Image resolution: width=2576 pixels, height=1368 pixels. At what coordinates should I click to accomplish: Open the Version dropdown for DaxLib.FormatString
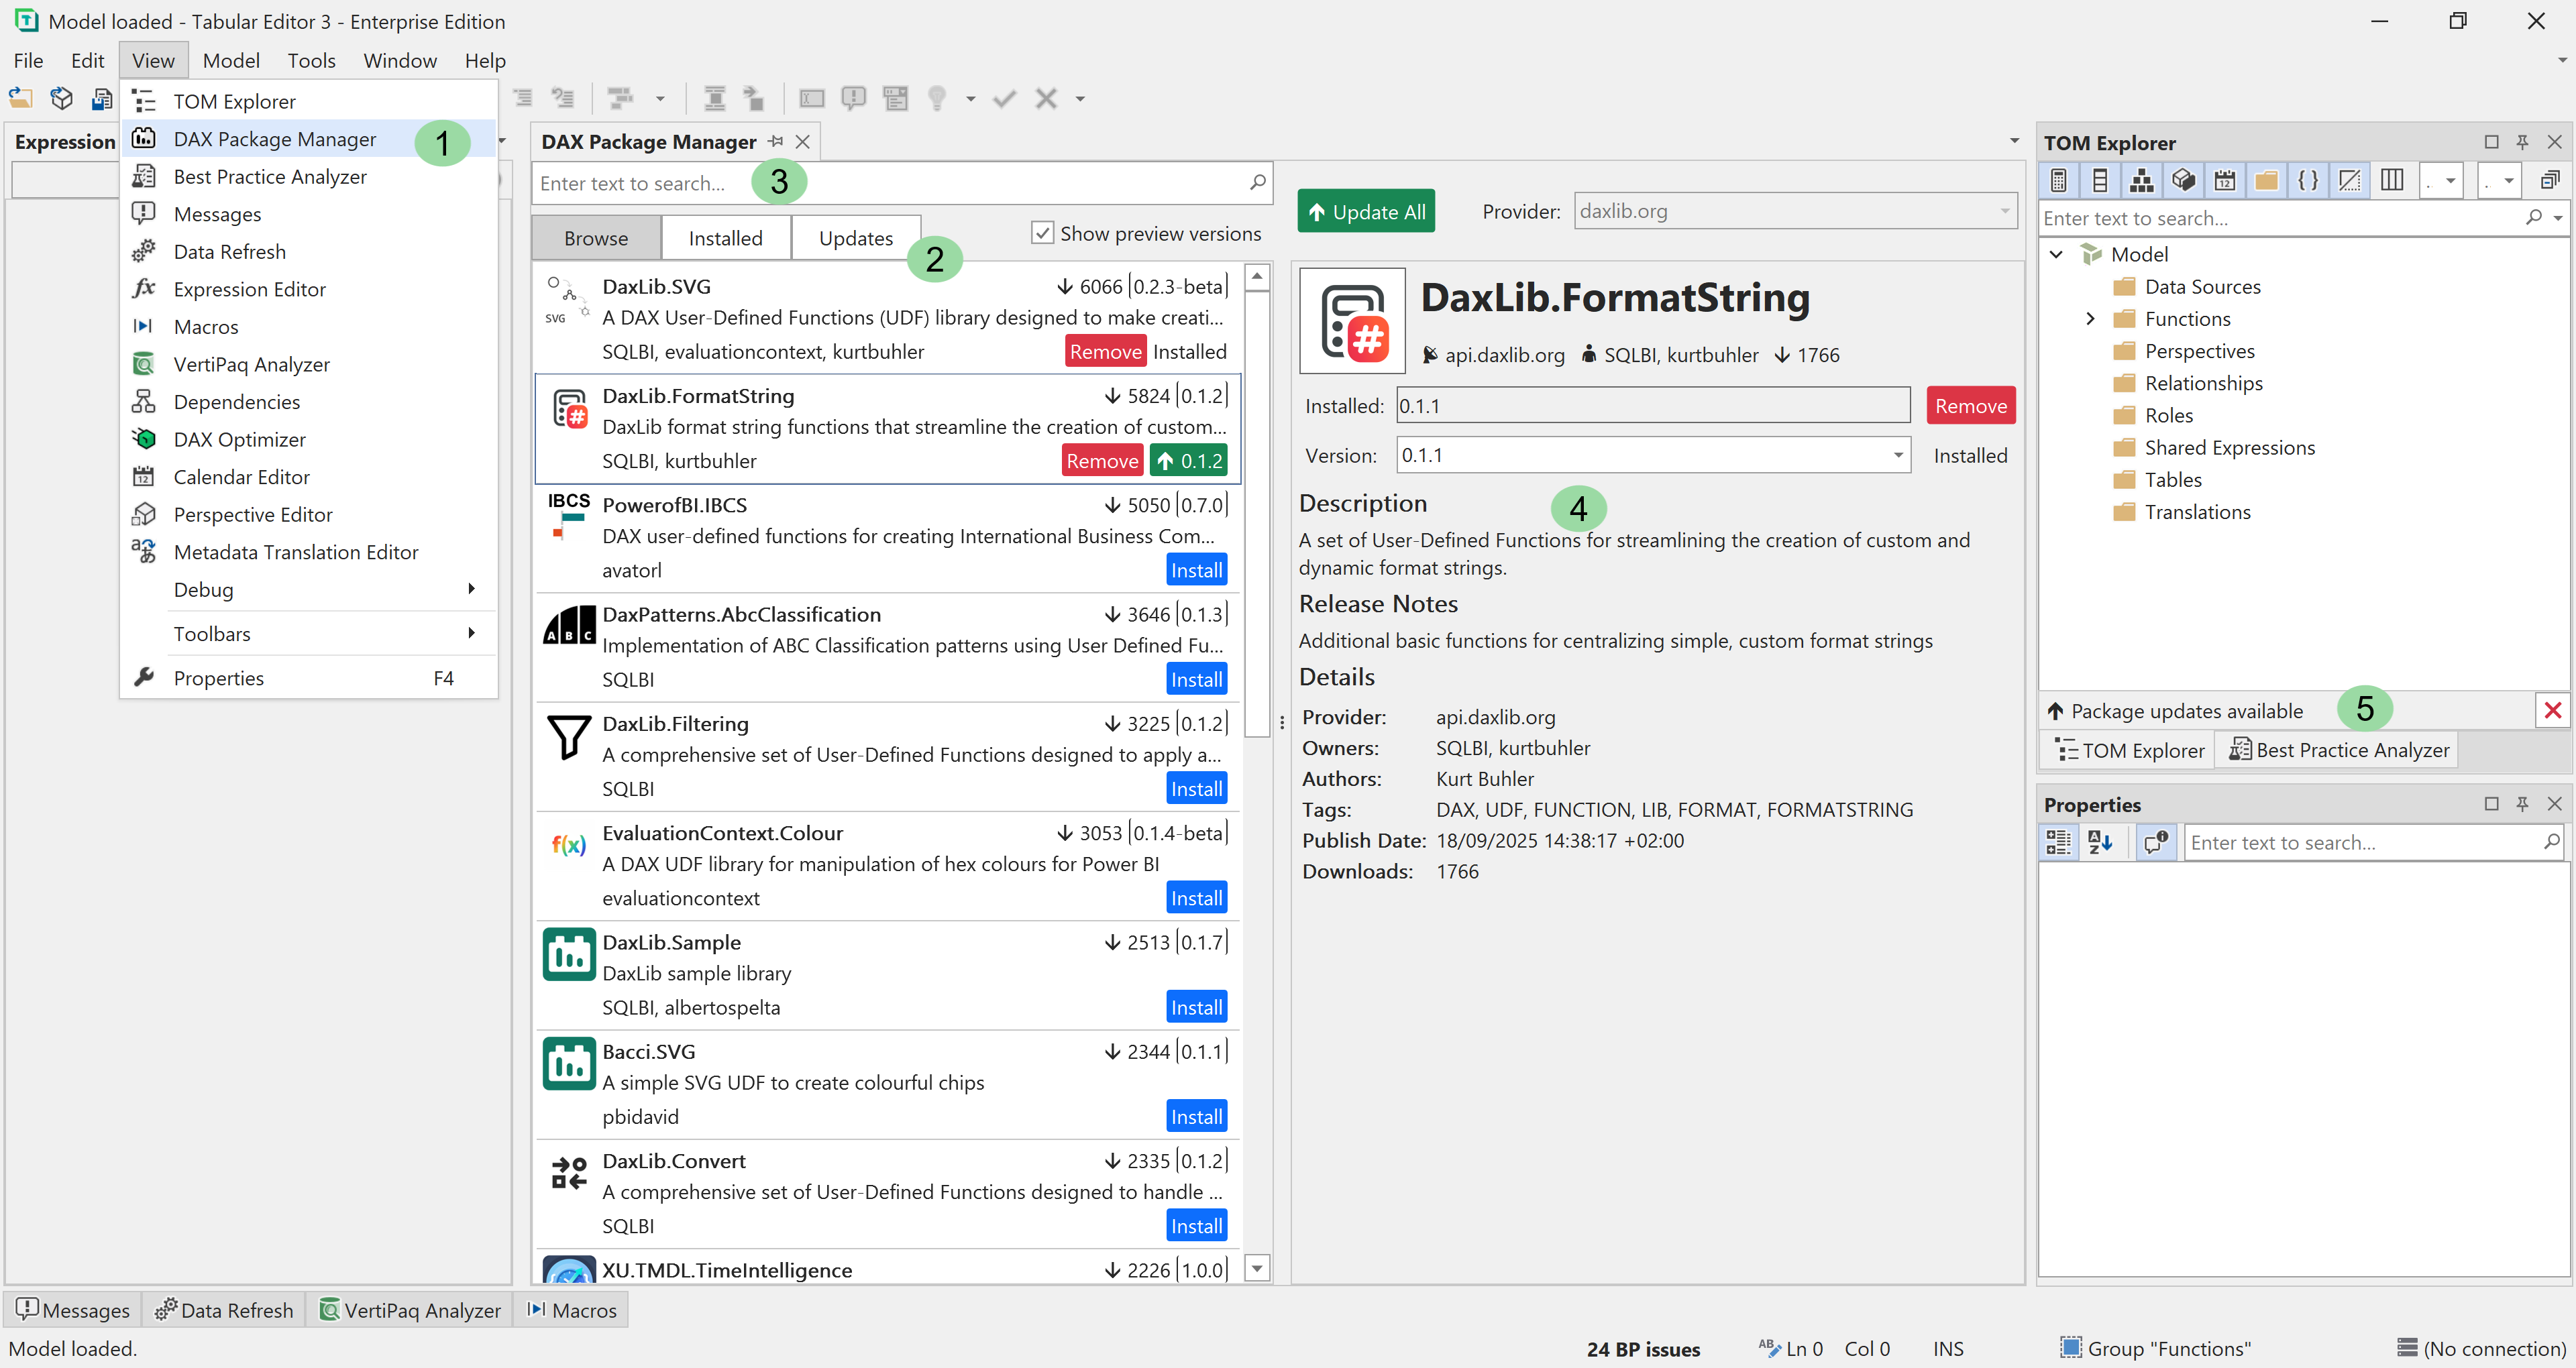(1898, 454)
